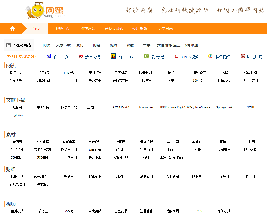Click the iQiyi green icon

click(146, 56)
